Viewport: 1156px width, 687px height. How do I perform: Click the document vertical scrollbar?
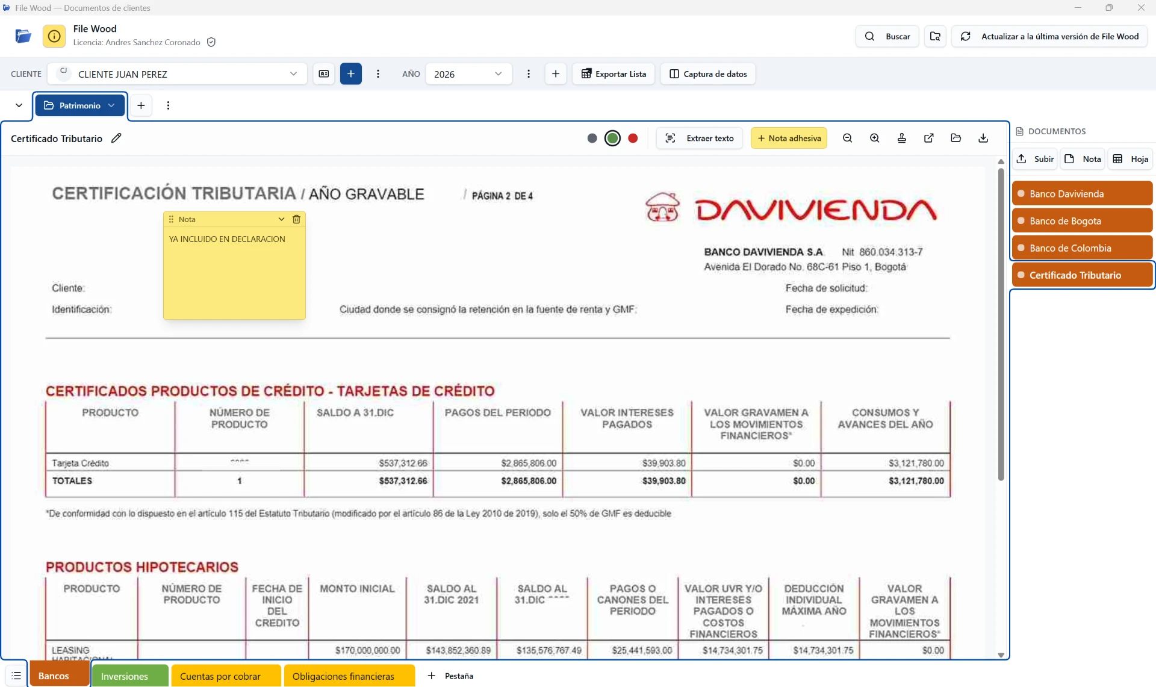(1001, 325)
